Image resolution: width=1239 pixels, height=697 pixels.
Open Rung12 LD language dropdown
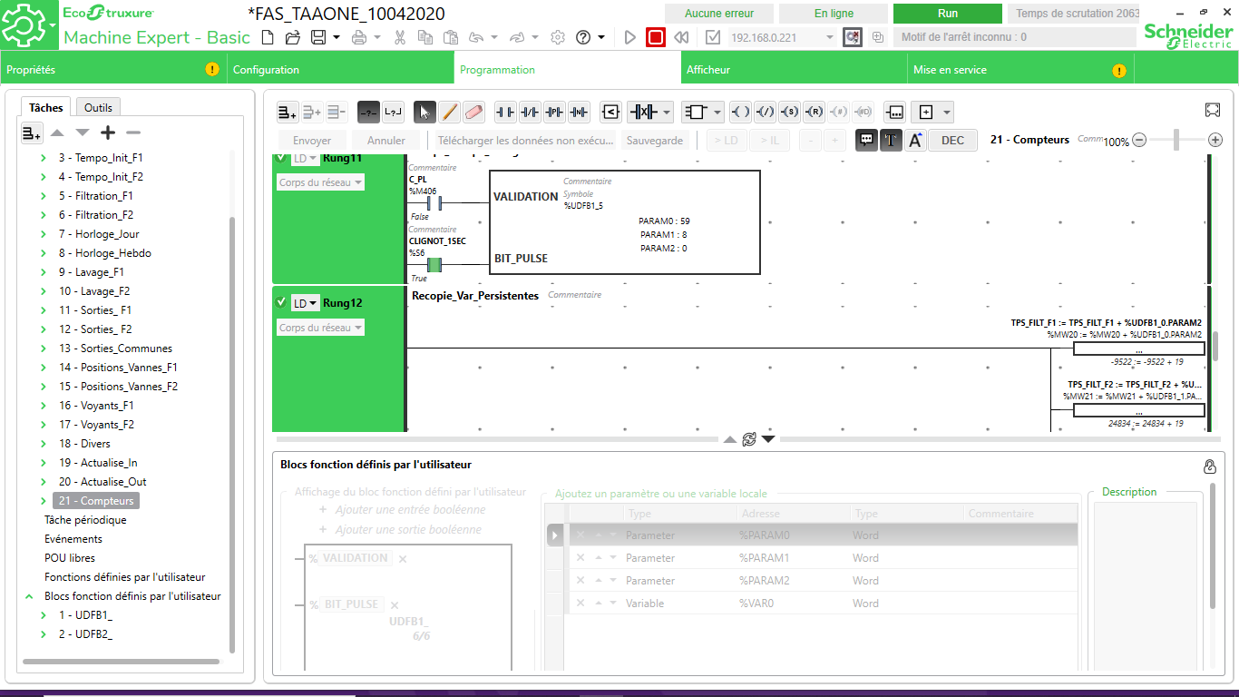[x=306, y=303]
